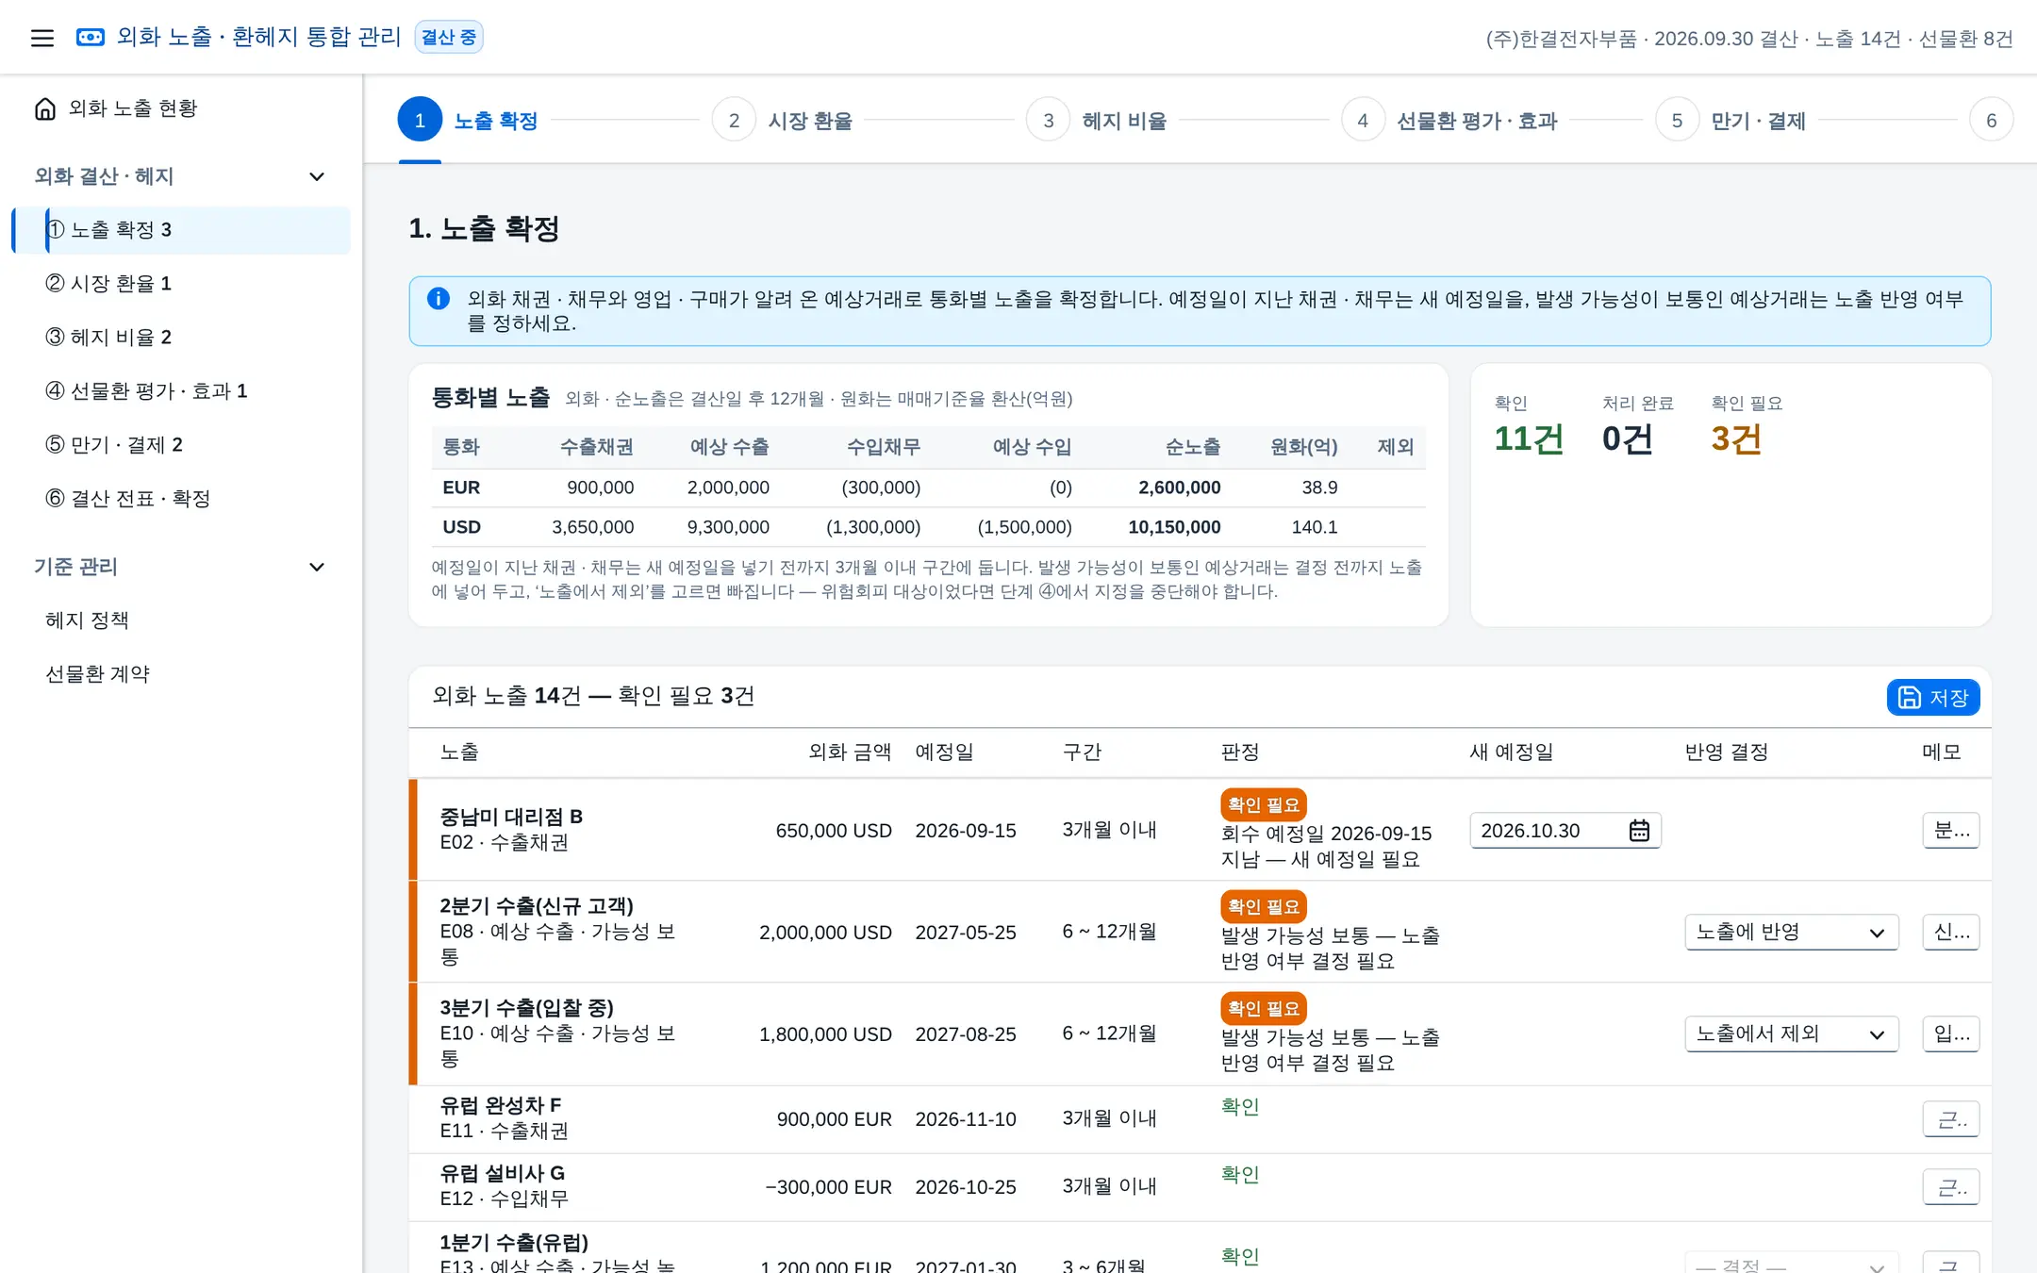The width and height of the screenshot is (2037, 1273).
Task: Click the 결산 중 status badge
Action: point(449,37)
